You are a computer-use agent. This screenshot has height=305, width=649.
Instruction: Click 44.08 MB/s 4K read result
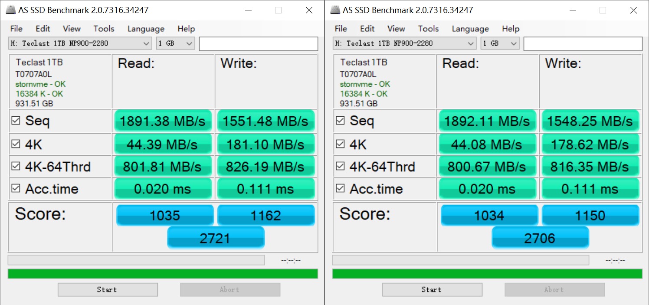488,144
